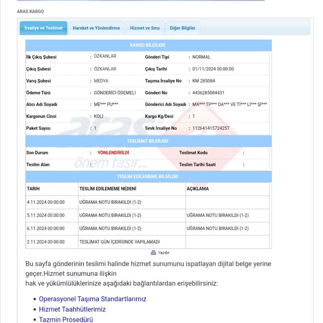323x323 pixels.
Task: Click the 2.11.2024 00:00:00 date cell
Action: pos(52,242)
